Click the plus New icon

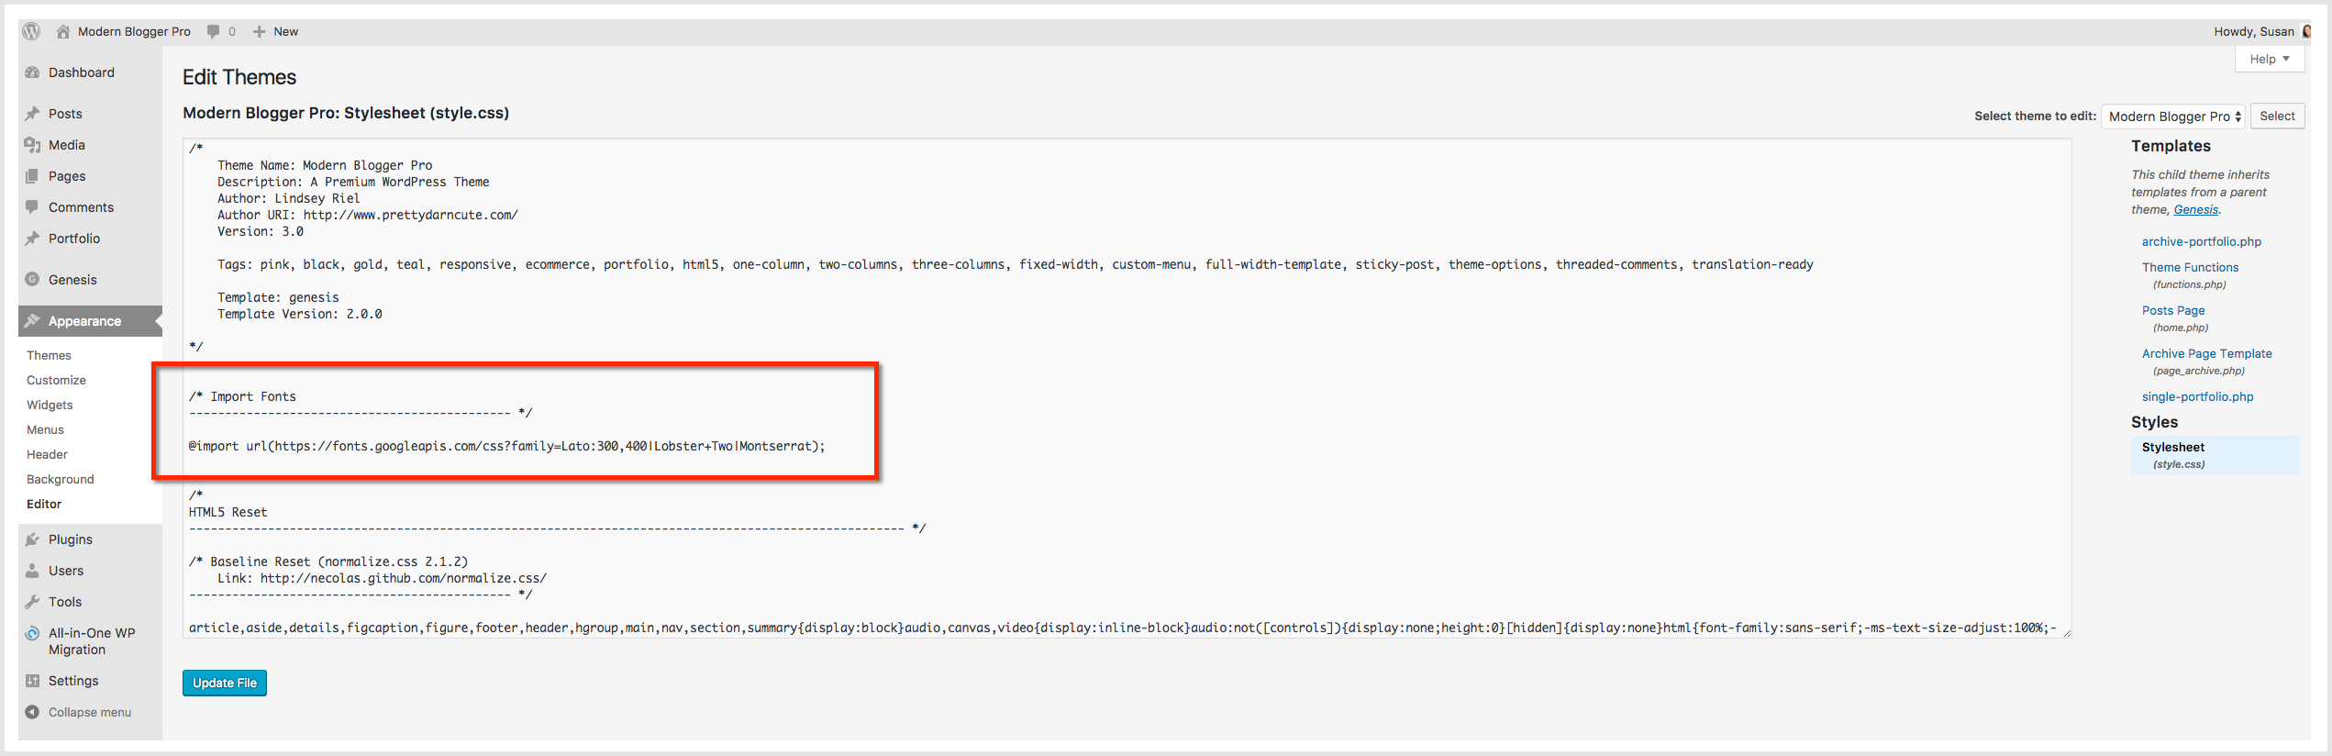click(260, 31)
